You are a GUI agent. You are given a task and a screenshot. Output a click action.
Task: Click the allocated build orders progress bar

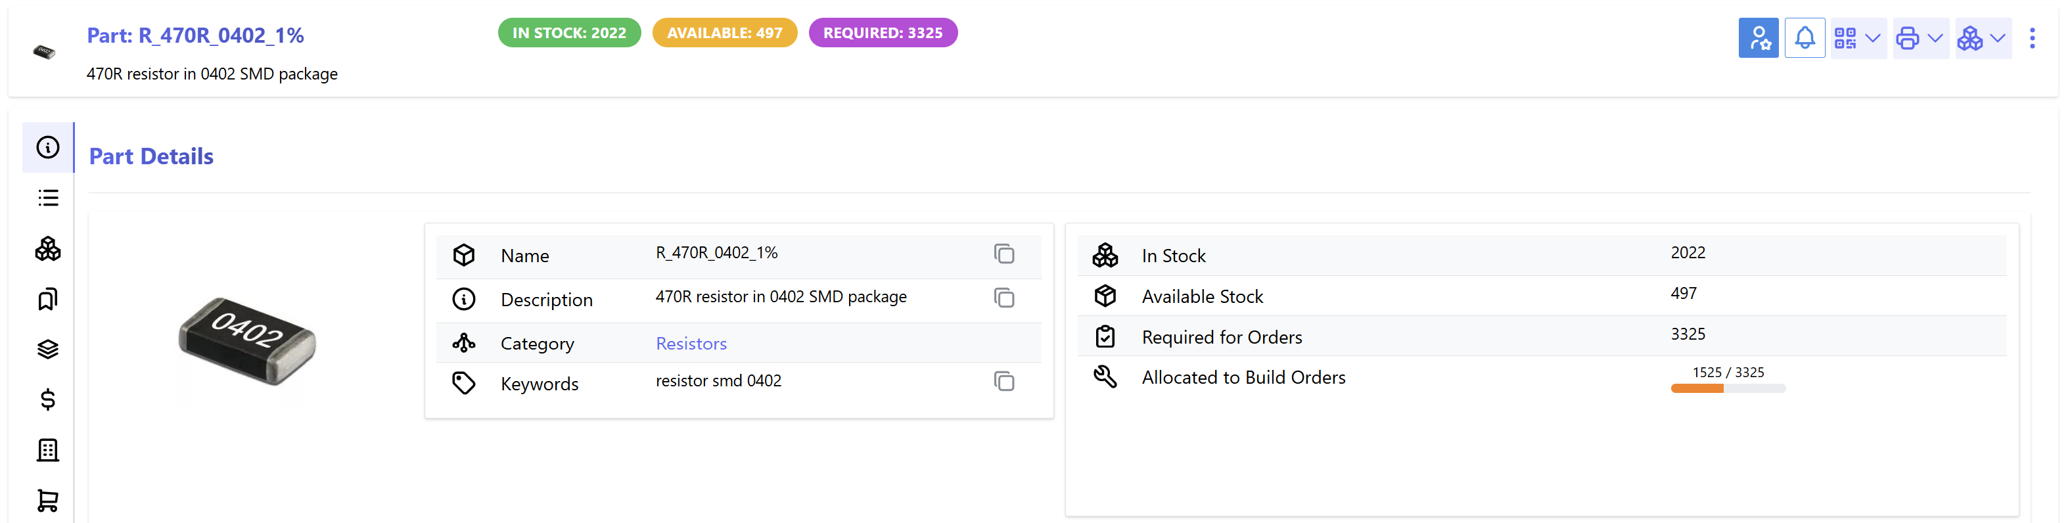(1727, 388)
